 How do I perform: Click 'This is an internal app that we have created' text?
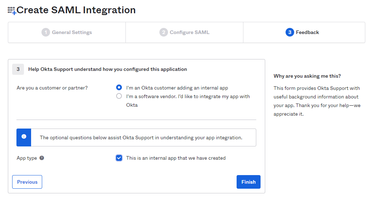[x=176, y=158]
